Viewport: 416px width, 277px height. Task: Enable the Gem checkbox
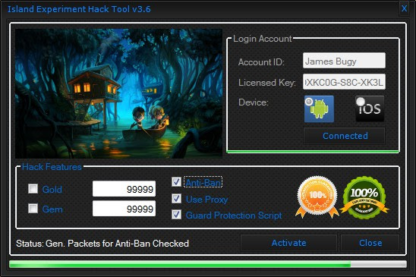click(33, 208)
